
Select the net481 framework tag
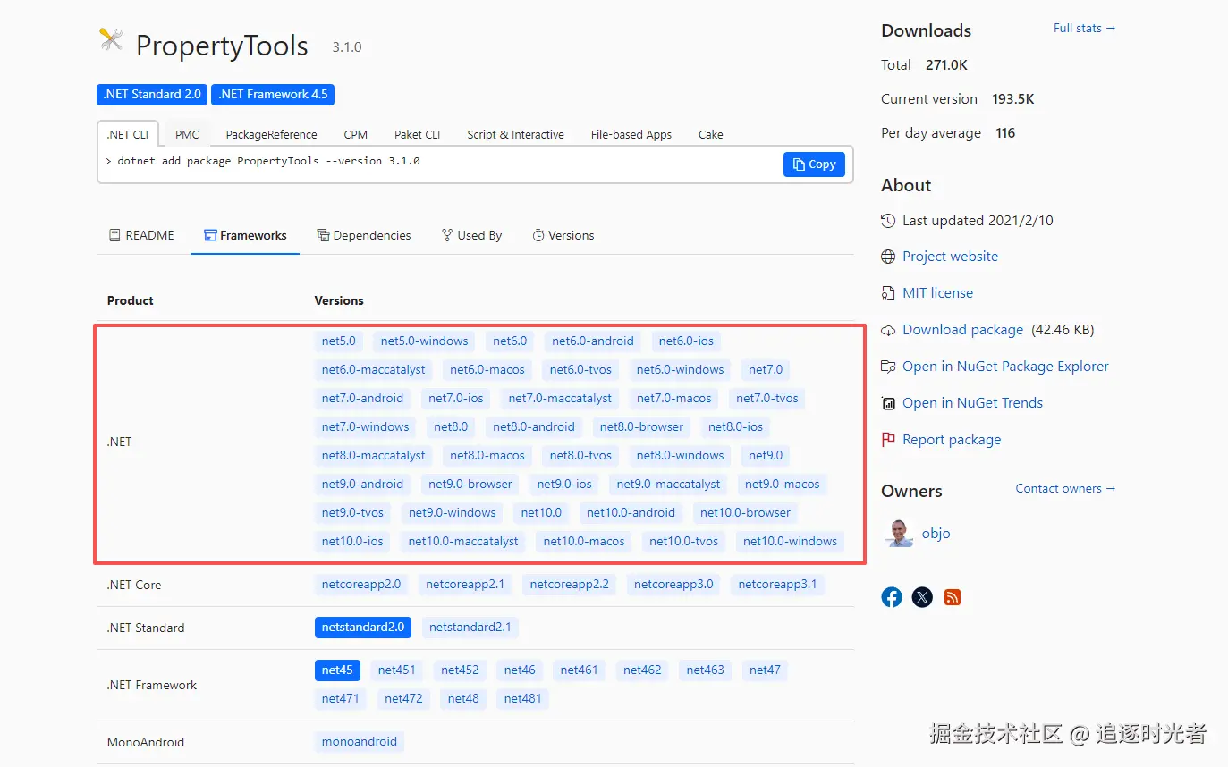coord(522,699)
